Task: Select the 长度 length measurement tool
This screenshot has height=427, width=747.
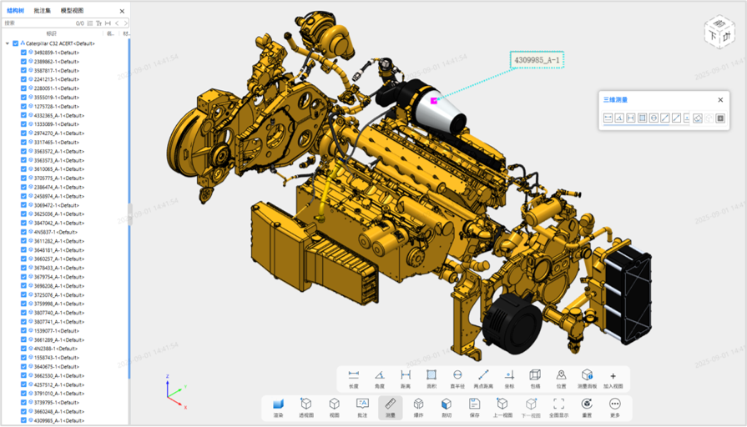Action: pos(353,378)
